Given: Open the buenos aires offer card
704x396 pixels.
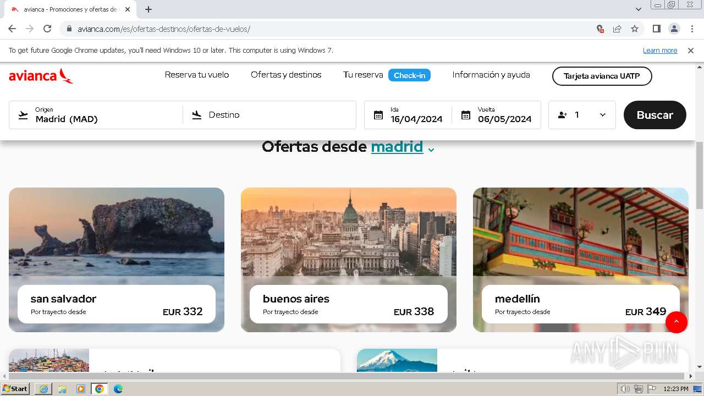Looking at the screenshot, I should [349, 260].
